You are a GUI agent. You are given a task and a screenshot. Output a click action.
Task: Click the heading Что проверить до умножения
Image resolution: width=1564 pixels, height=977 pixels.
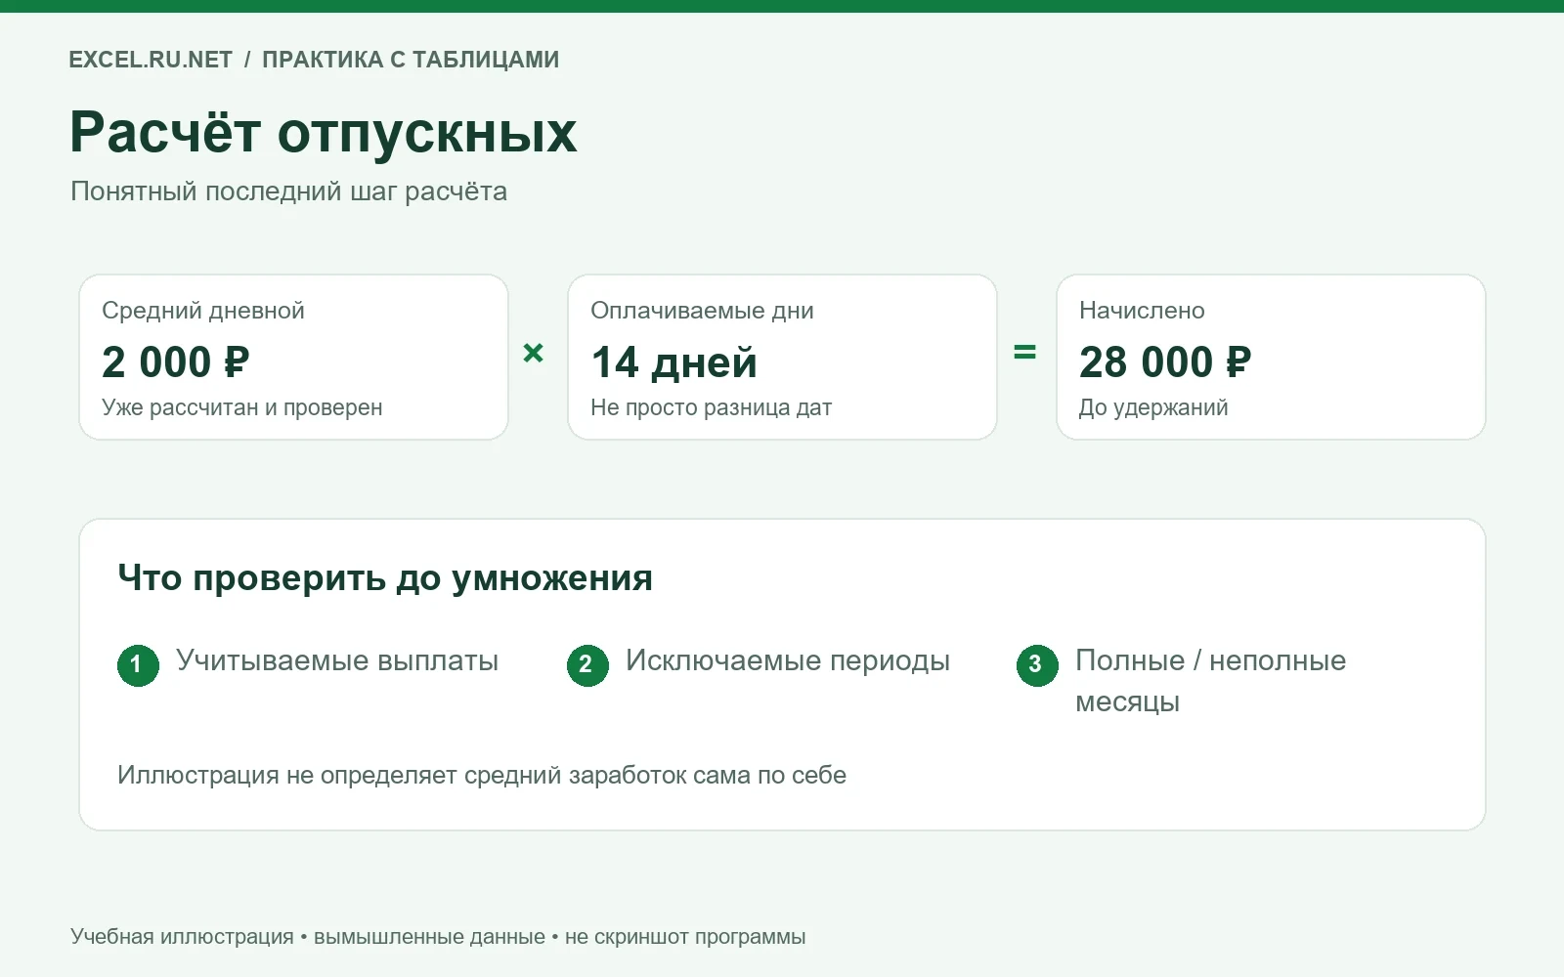[x=385, y=577]
